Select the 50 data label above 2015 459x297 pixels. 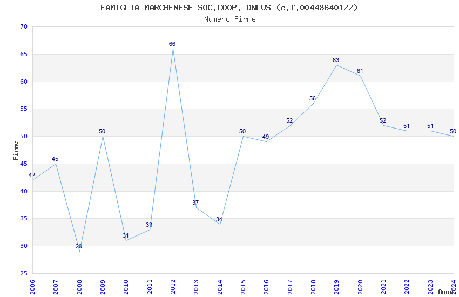pos(242,131)
